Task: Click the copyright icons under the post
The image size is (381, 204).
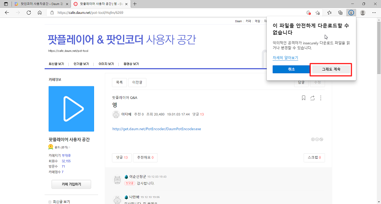Action: [x=317, y=139]
